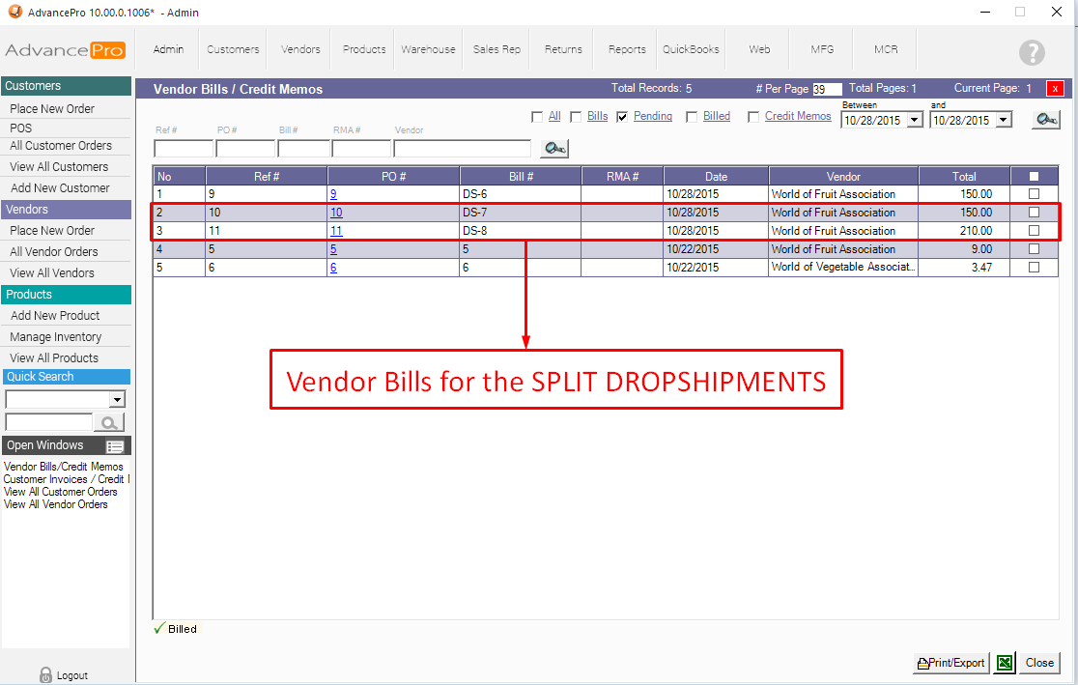Screen dimensions: 1078x685
Task: Expand the Quick Search type dropdown
Action: point(118,400)
